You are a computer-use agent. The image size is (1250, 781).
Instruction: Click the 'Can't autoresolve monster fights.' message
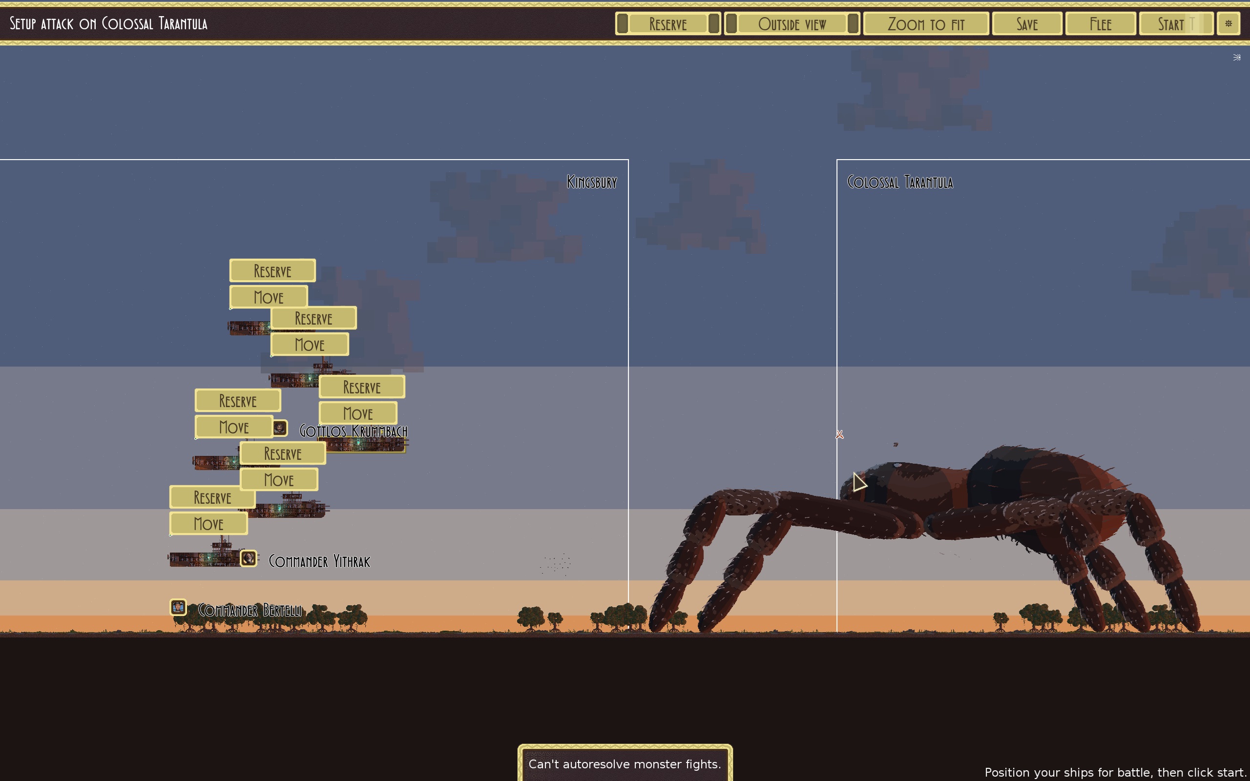click(625, 764)
